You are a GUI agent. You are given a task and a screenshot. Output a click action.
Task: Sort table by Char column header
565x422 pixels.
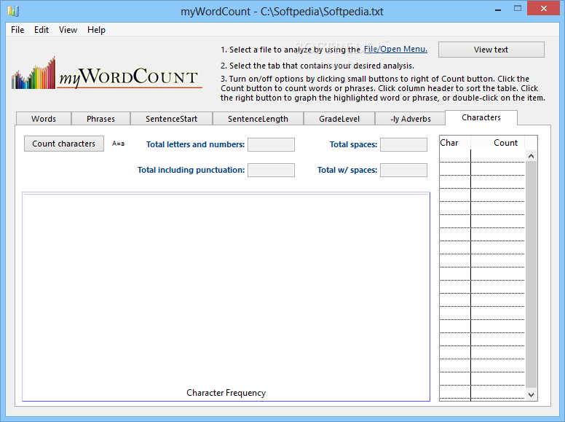click(455, 143)
